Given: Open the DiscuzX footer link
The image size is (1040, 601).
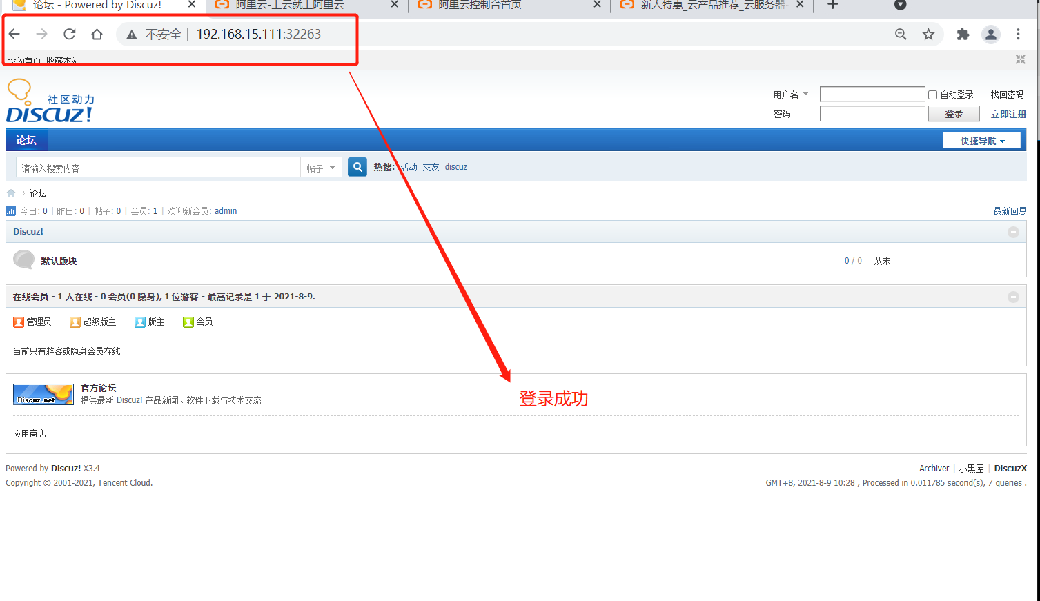Looking at the screenshot, I should (x=1010, y=468).
